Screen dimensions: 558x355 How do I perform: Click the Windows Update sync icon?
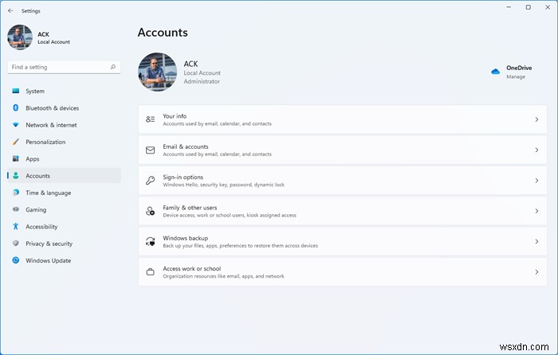coord(16,260)
